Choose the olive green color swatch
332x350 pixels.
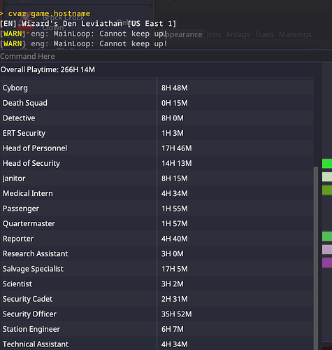point(327,190)
